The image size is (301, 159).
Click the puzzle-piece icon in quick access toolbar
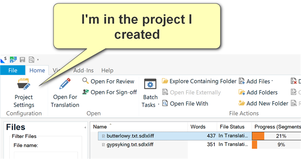tap(13, 60)
